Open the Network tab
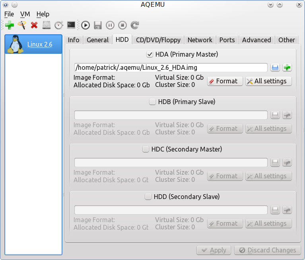 [x=200, y=40]
